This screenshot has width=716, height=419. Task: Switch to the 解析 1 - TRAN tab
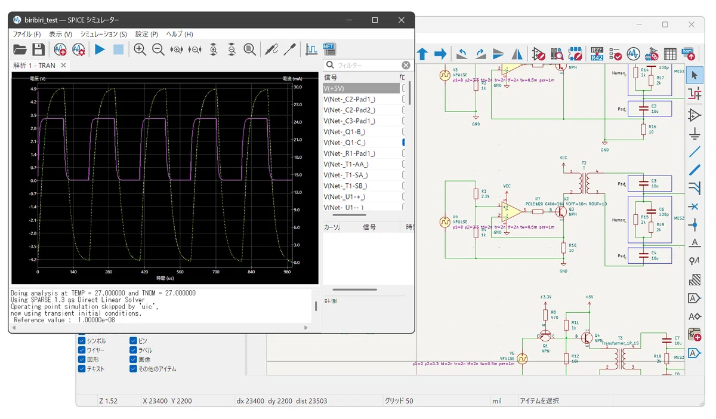coord(35,66)
